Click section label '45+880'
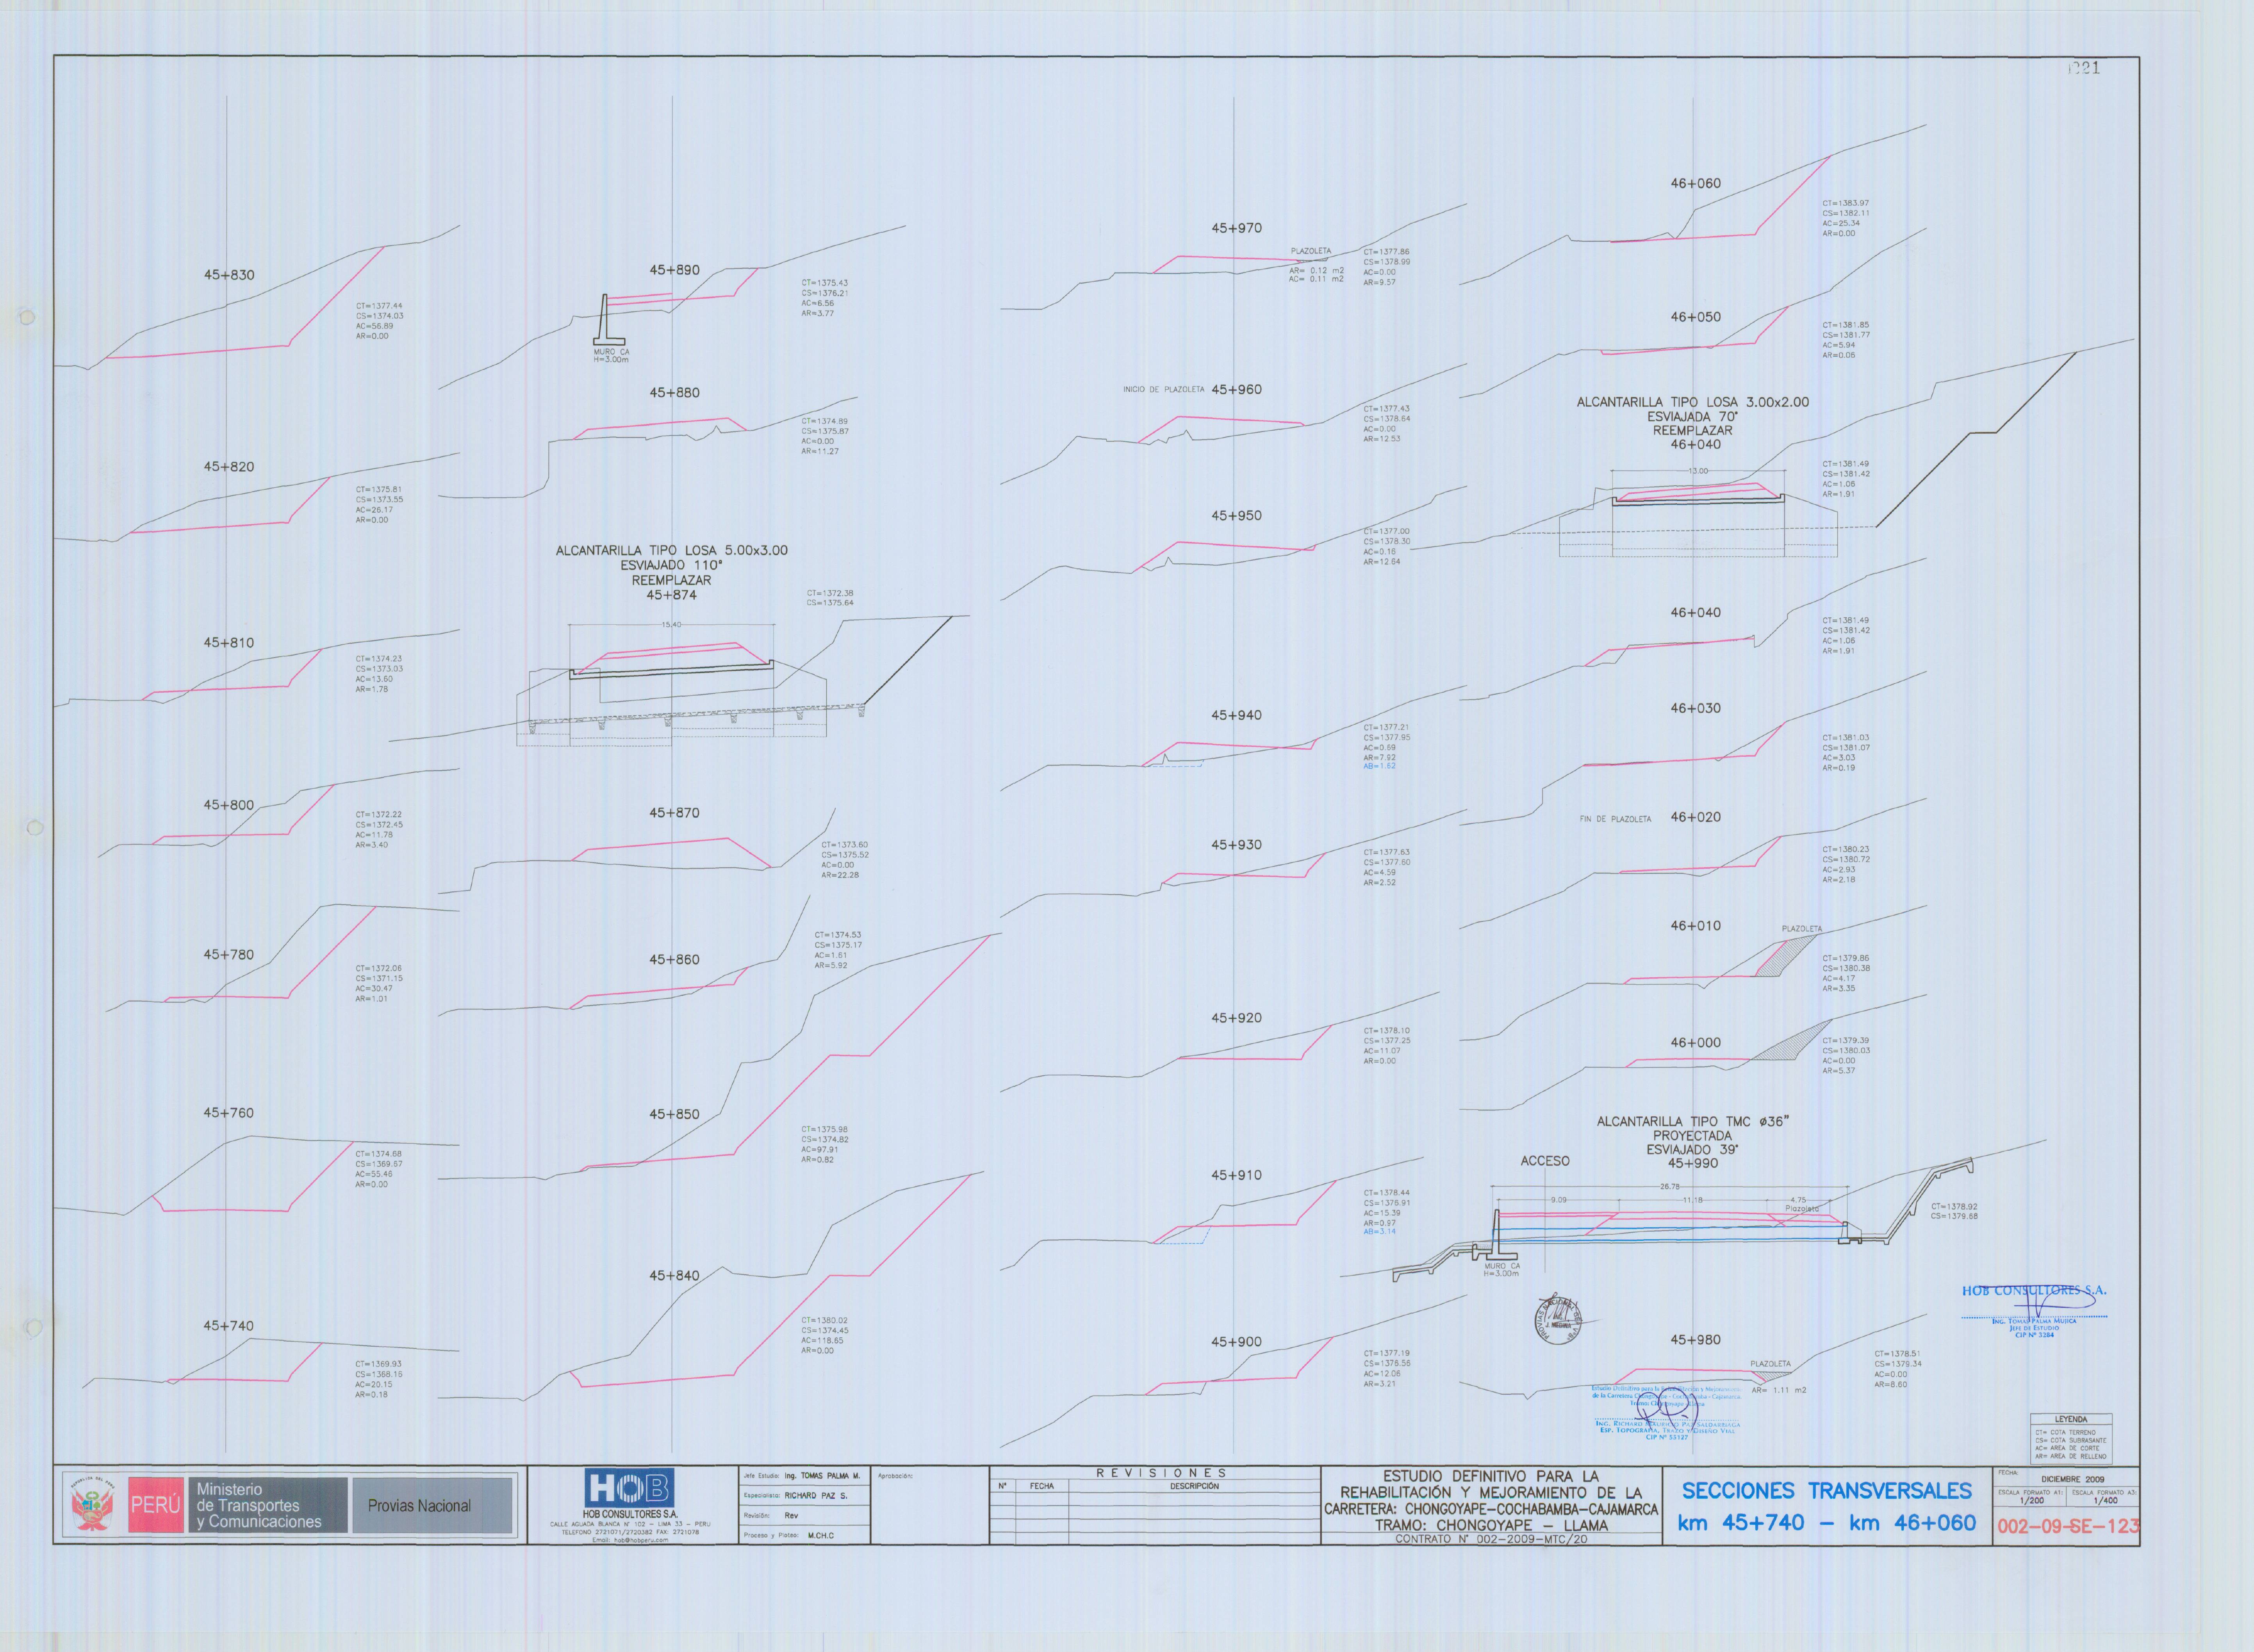 (675, 393)
